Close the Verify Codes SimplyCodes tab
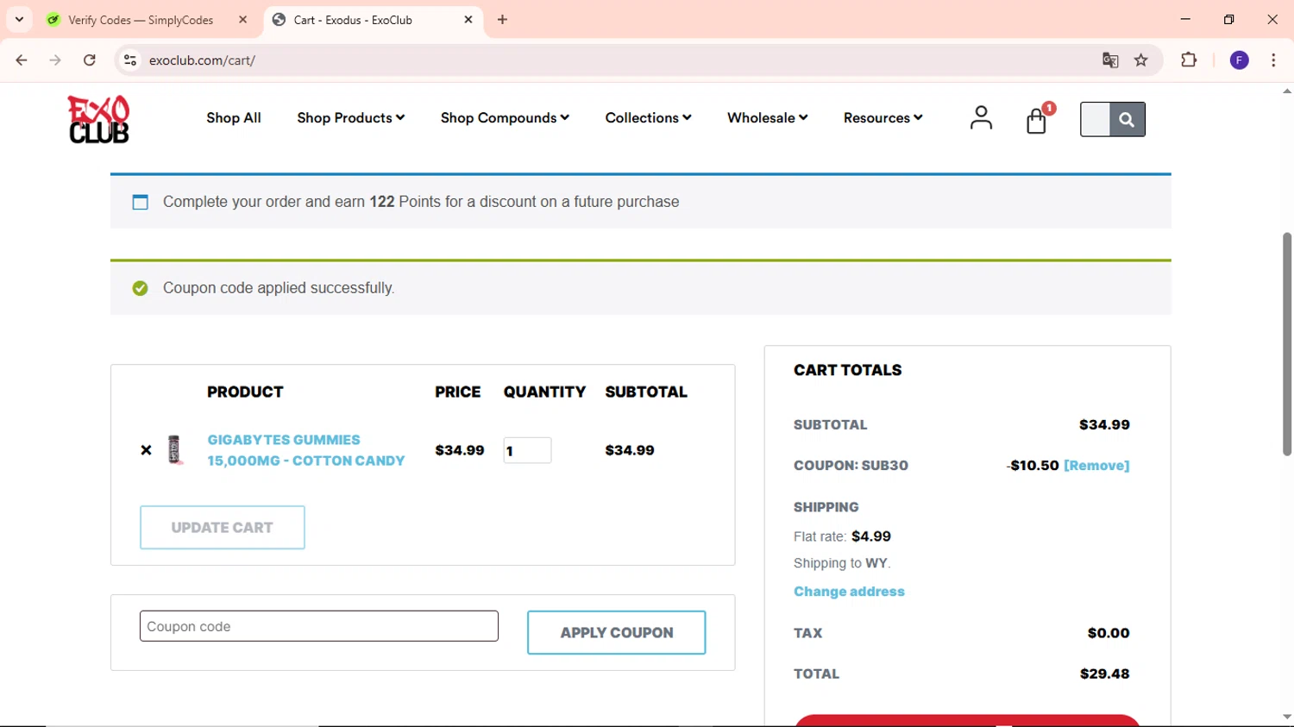The image size is (1294, 727). [x=242, y=20]
